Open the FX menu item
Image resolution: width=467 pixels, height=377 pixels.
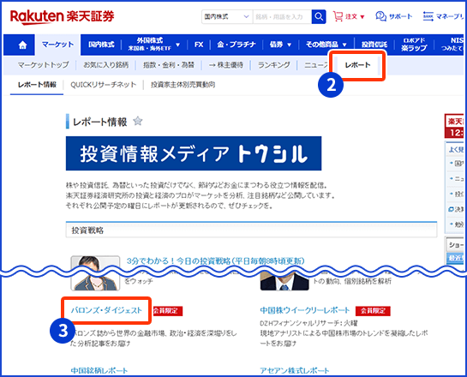(x=199, y=45)
